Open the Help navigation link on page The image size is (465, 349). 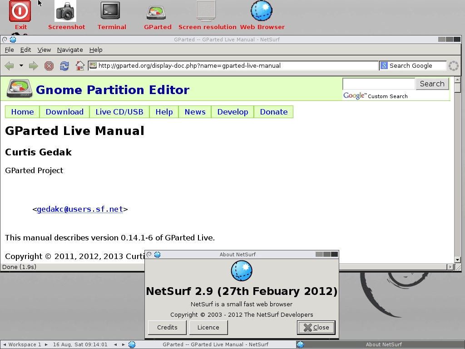[x=164, y=112]
